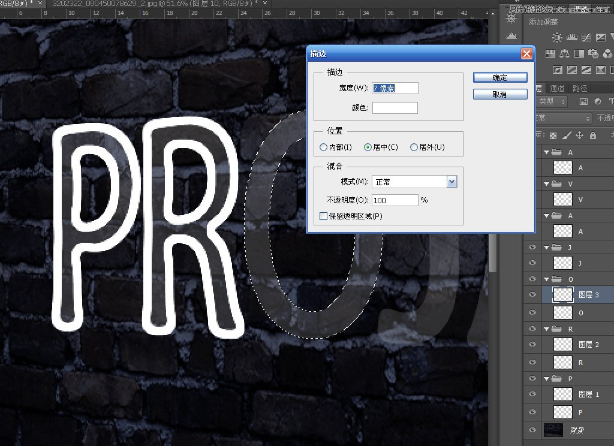Hide the 背景 layer visibility eye
Viewport: 614px width, 446px height.
[532, 430]
